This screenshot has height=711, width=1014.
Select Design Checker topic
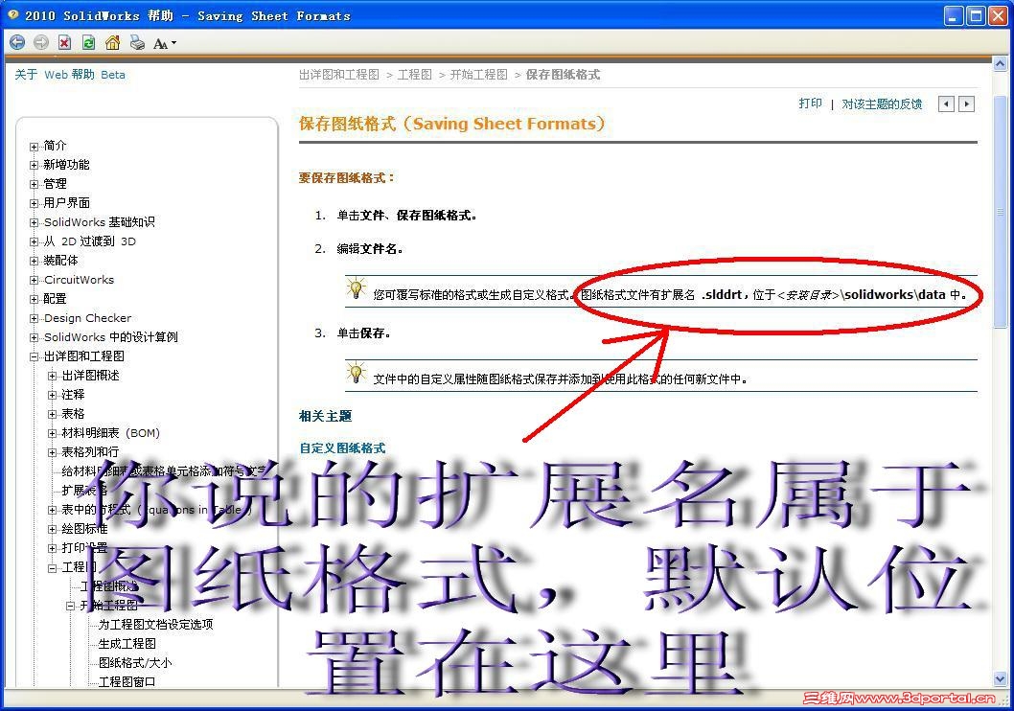87,318
